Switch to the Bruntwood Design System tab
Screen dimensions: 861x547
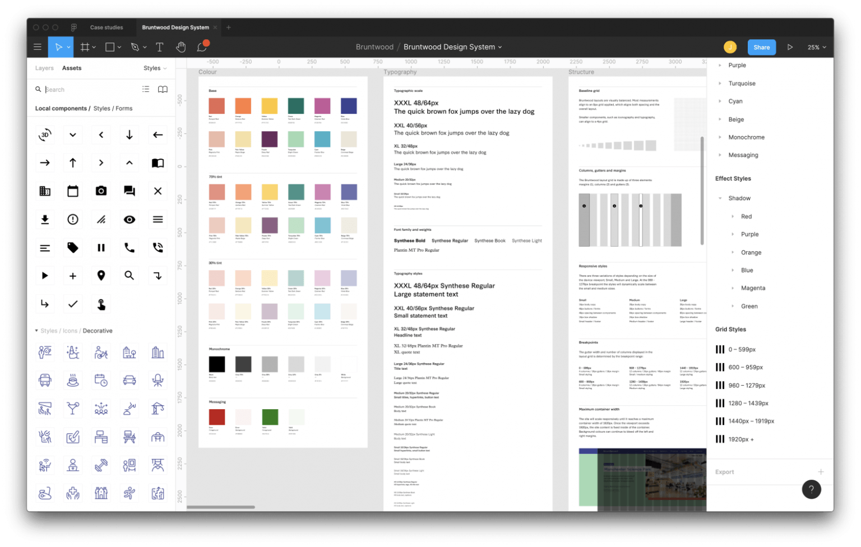[175, 27]
